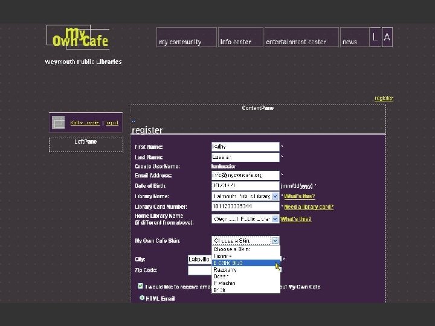Choose the Ocean skin option
This screenshot has width=435, height=326.
click(x=246, y=276)
